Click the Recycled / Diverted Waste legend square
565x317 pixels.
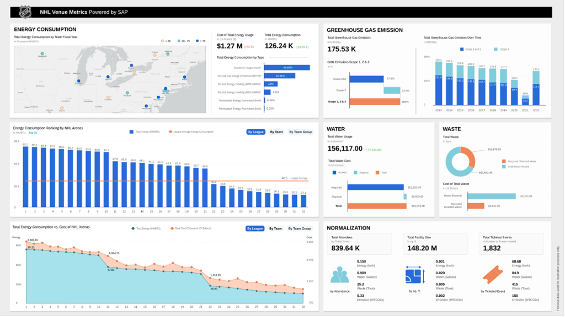coord(504,161)
